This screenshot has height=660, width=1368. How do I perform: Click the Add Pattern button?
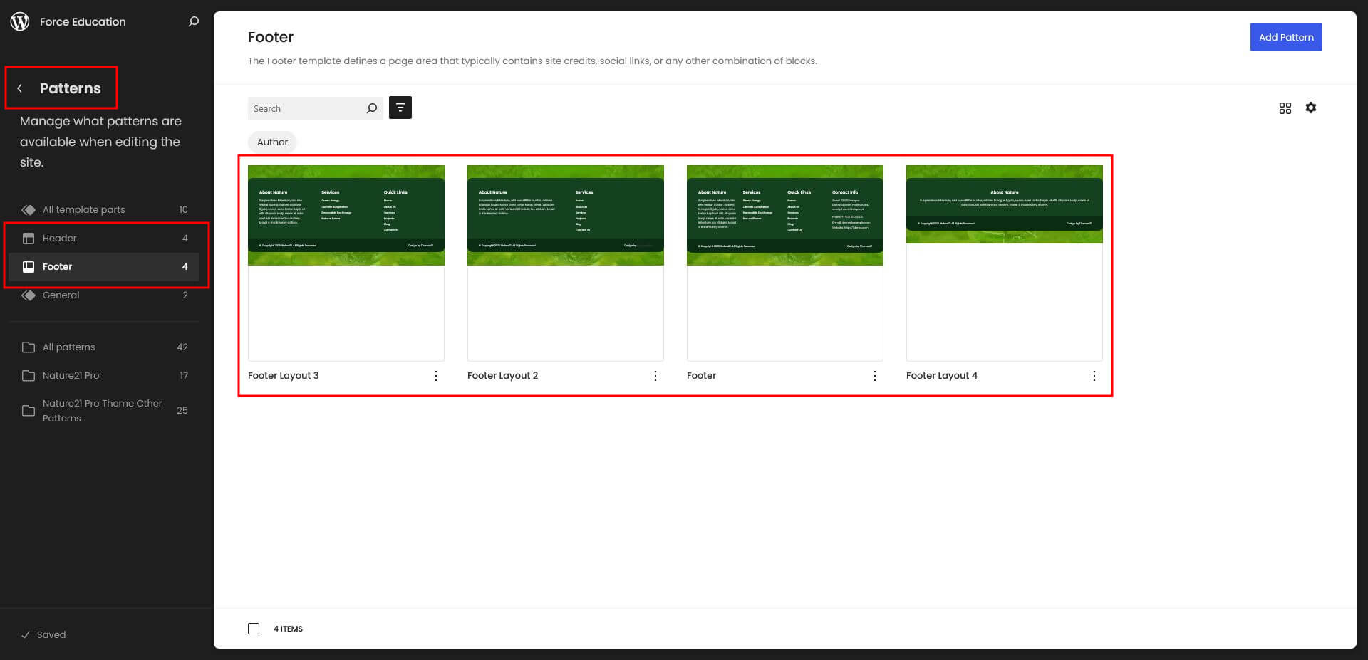pos(1285,37)
